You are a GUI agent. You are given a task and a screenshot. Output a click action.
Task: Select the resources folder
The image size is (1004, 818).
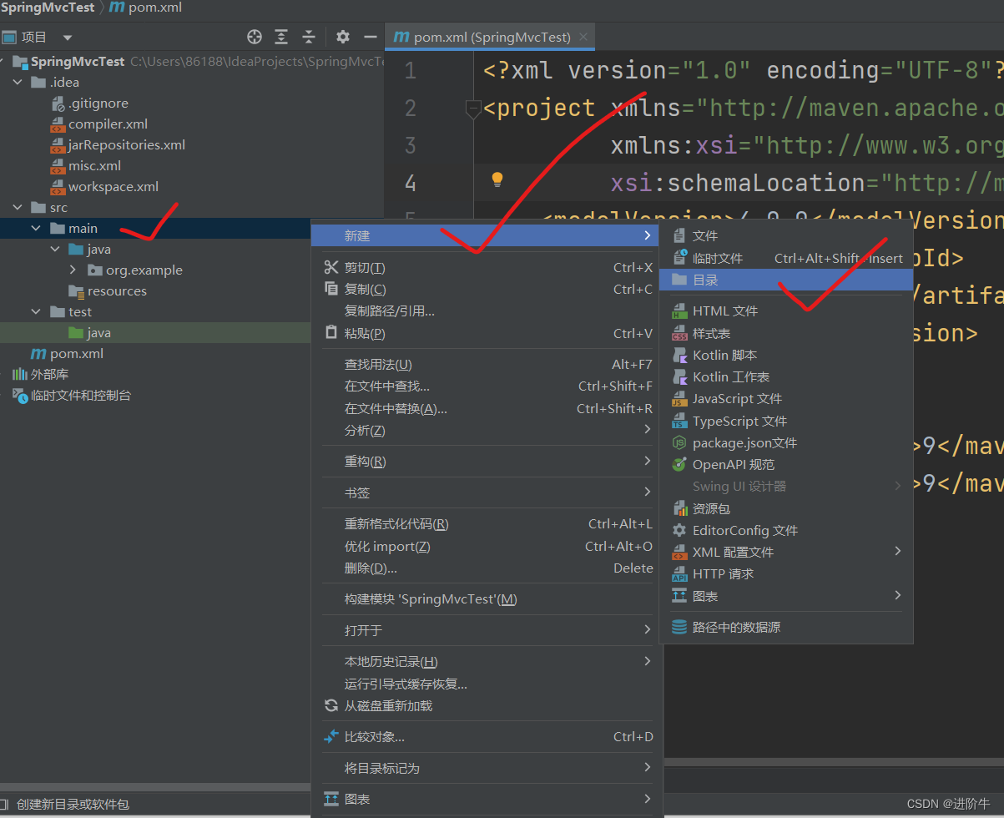[x=108, y=291]
